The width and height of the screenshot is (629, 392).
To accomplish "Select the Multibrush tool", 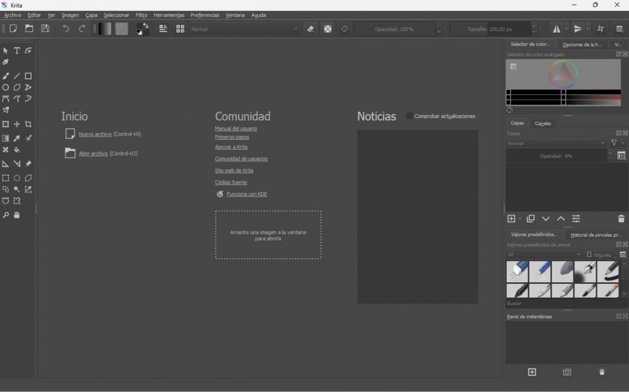I will (x=5, y=110).
